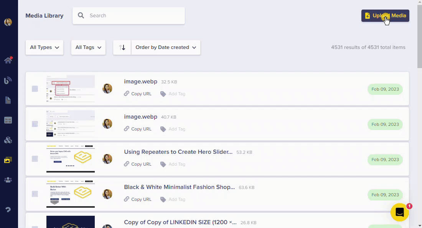Open the All Tags filter dropdown

click(88, 47)
